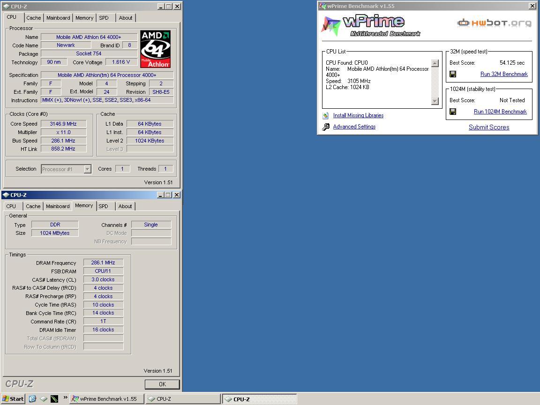540x405 pixels.
Task: Click the AMD Athlon 64 processor logo
Action: coord(155,49)
